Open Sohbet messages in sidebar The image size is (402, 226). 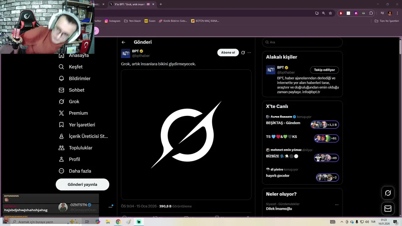pos(72,90)
